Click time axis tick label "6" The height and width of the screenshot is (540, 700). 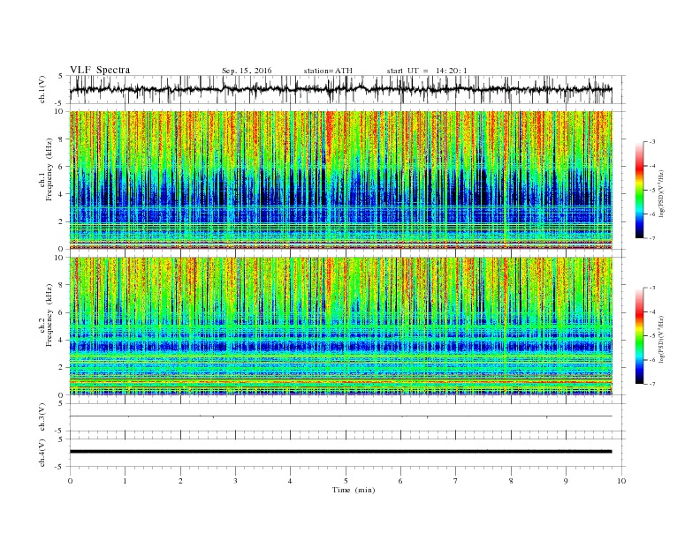[x=400, y=481]
